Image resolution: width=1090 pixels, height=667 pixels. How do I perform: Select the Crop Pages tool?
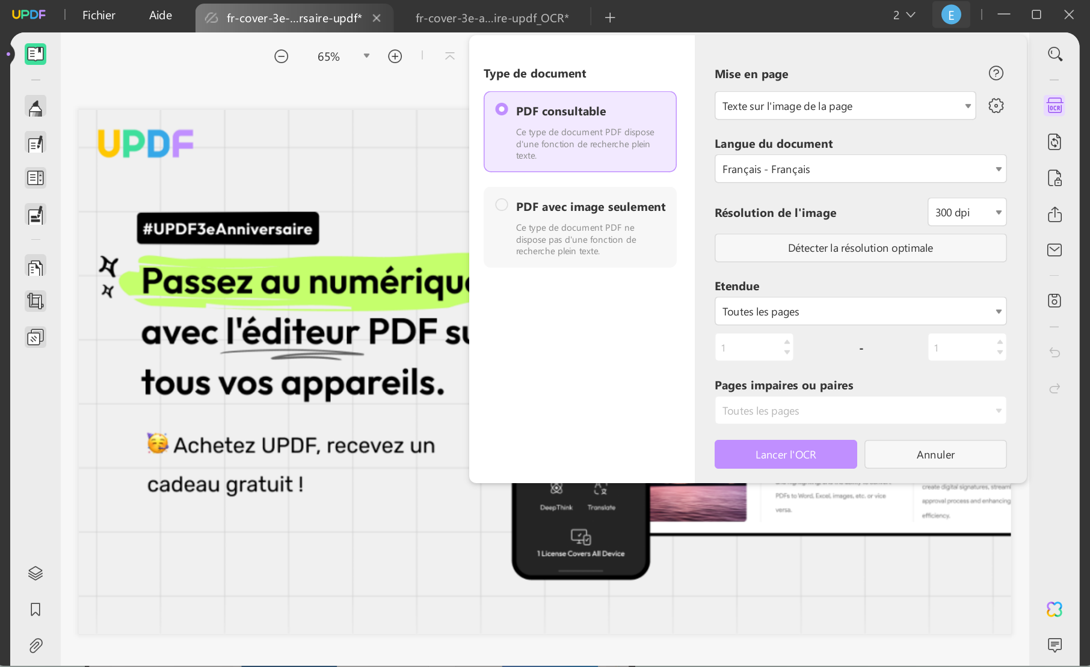point(35,301)
